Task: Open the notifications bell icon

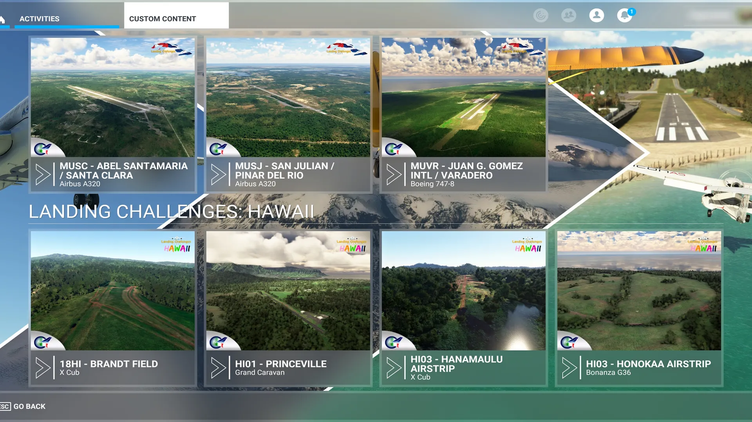Action: click(x=624, y=15)
